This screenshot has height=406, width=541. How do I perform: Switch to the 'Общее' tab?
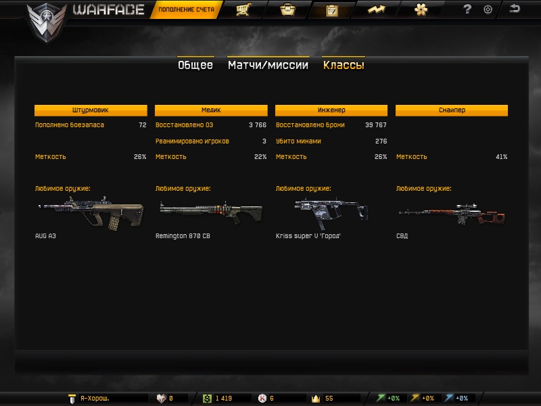pyautogui.click(x=195, y=65)
